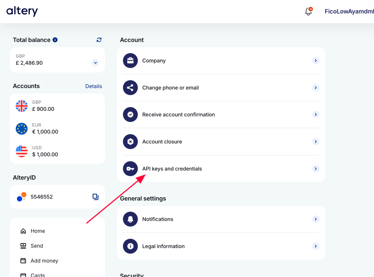The image size is (374, 277).
Task: Open Change phone or email
Action: click(221, 88)
